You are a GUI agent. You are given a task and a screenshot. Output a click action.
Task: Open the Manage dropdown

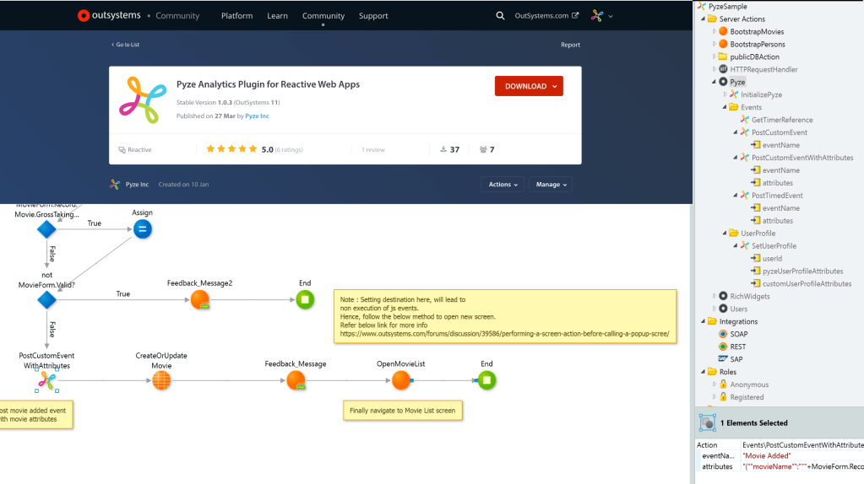pos(551,184)
